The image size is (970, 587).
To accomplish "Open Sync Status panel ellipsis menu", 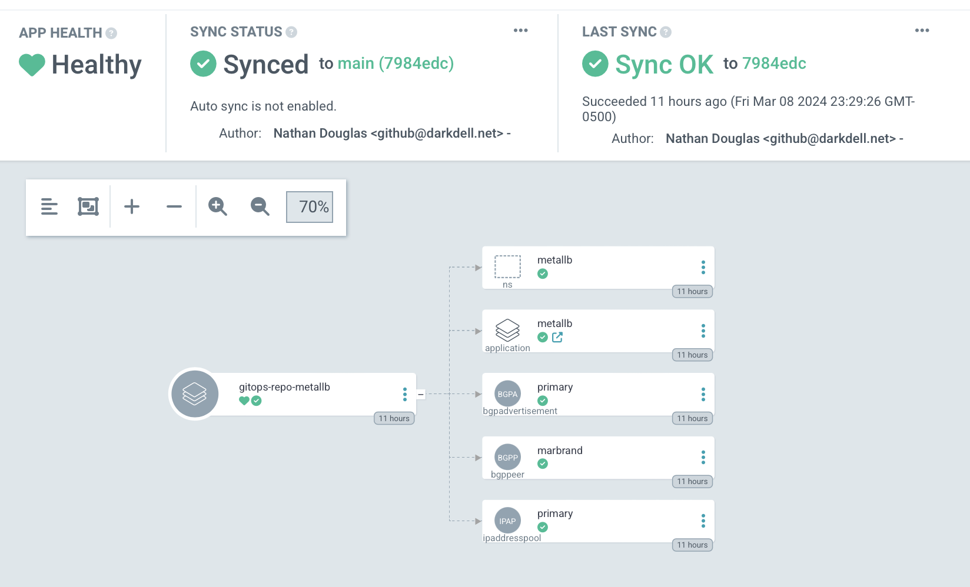I will pos(521,31).
